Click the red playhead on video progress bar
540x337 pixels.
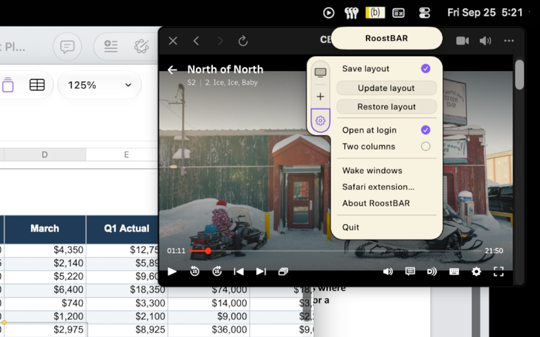click(x=208, y=251)
